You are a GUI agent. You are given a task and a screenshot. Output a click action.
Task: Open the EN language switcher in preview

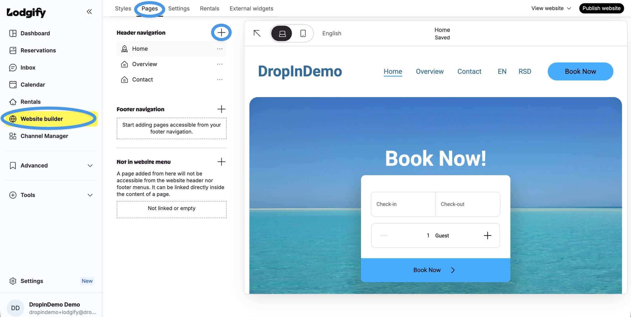502,71
